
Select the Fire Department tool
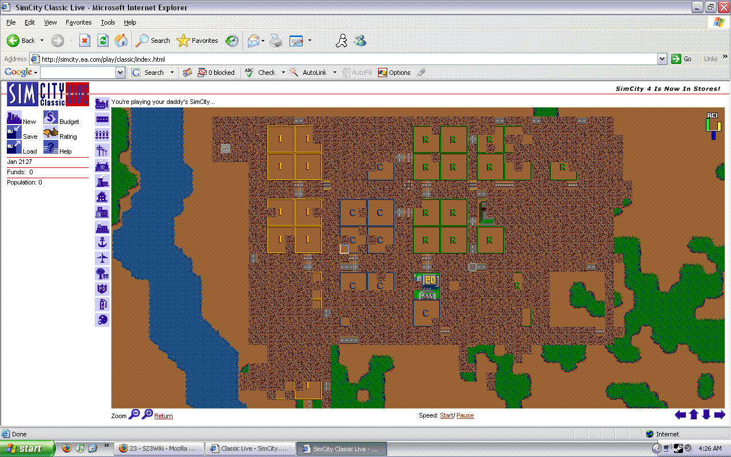[102, 304]
